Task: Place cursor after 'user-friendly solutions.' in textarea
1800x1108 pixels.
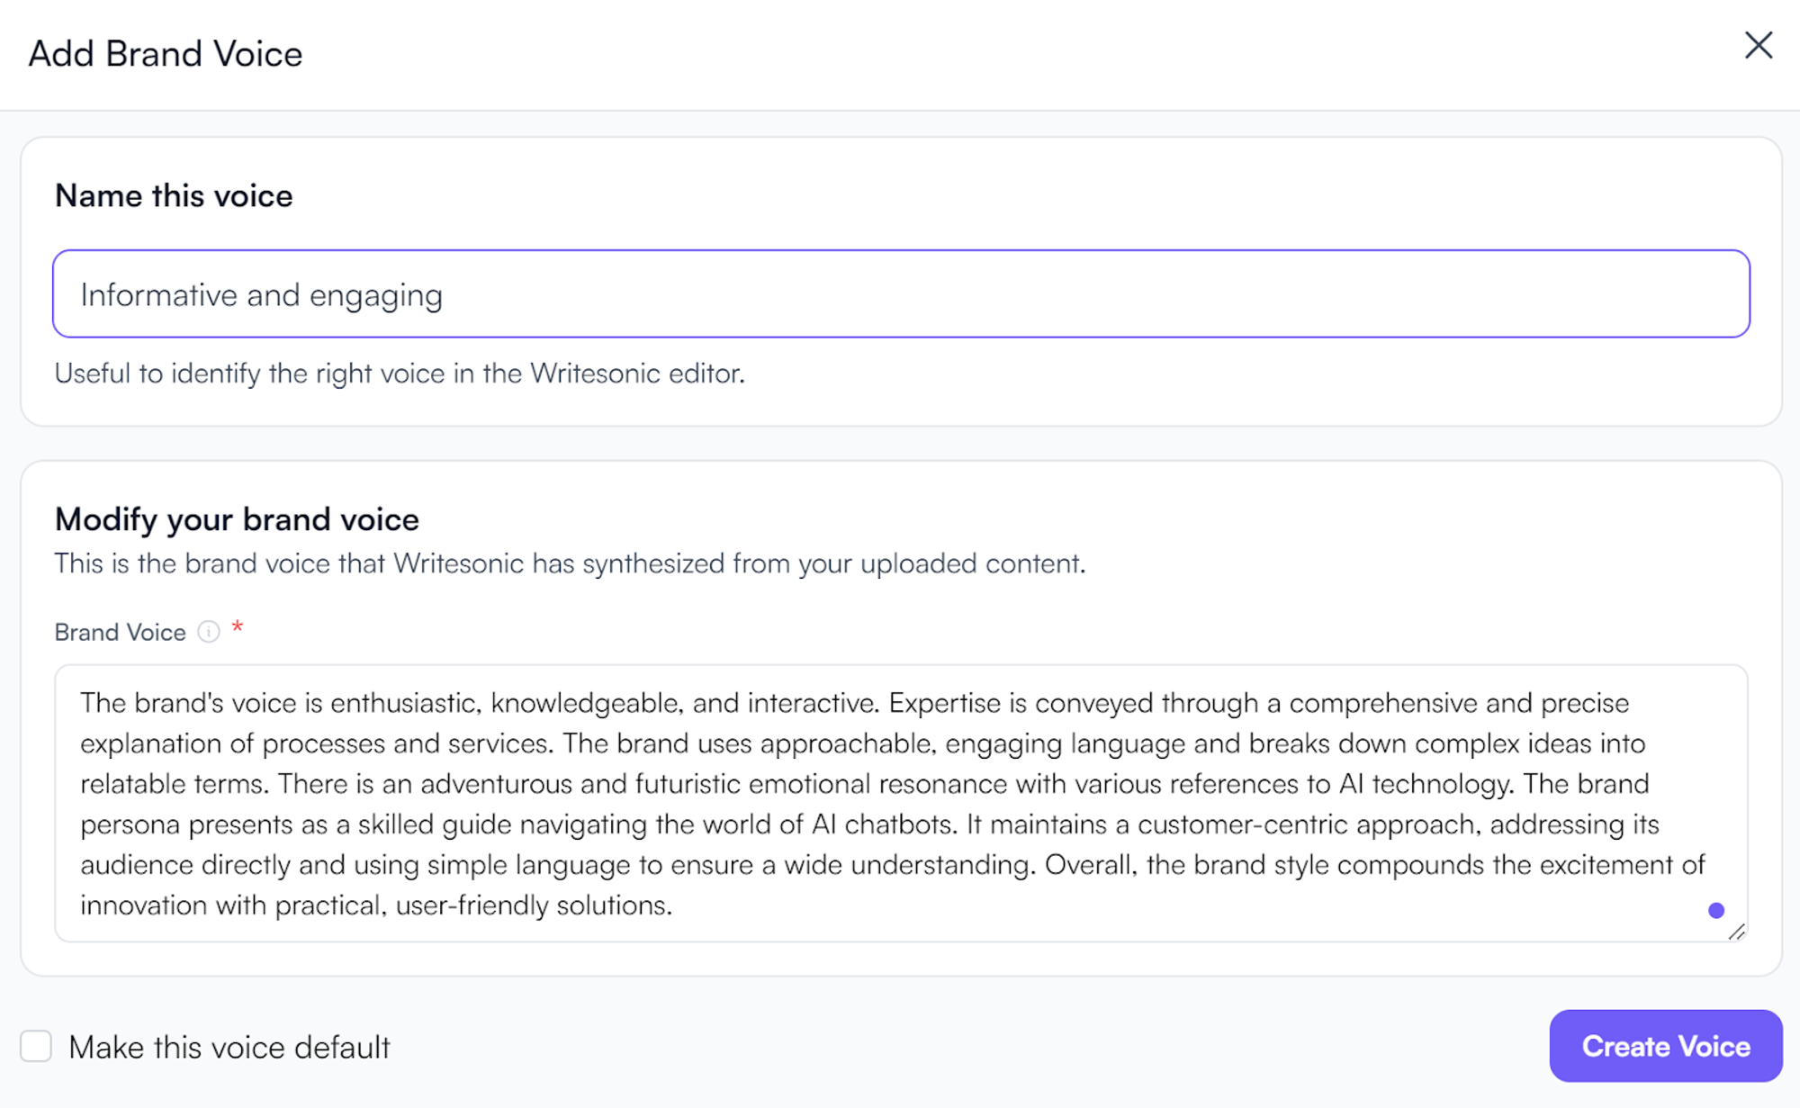Action: [673, 905]
